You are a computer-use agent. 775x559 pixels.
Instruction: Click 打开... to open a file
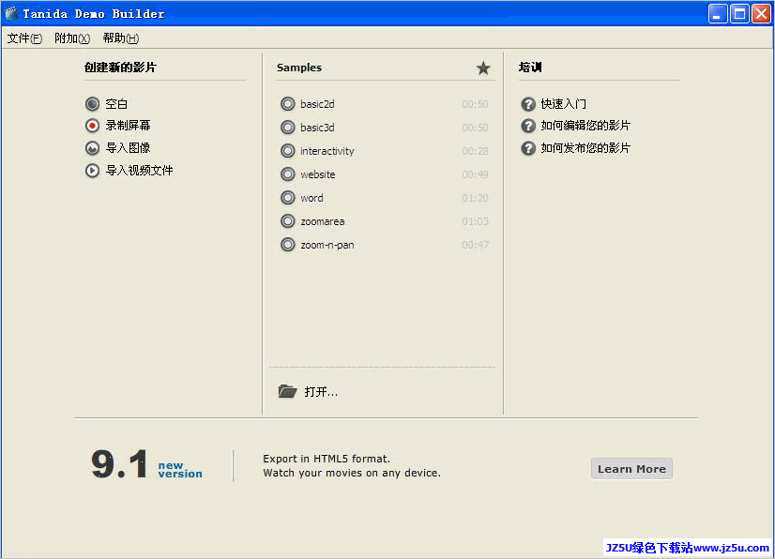[321, 392]
